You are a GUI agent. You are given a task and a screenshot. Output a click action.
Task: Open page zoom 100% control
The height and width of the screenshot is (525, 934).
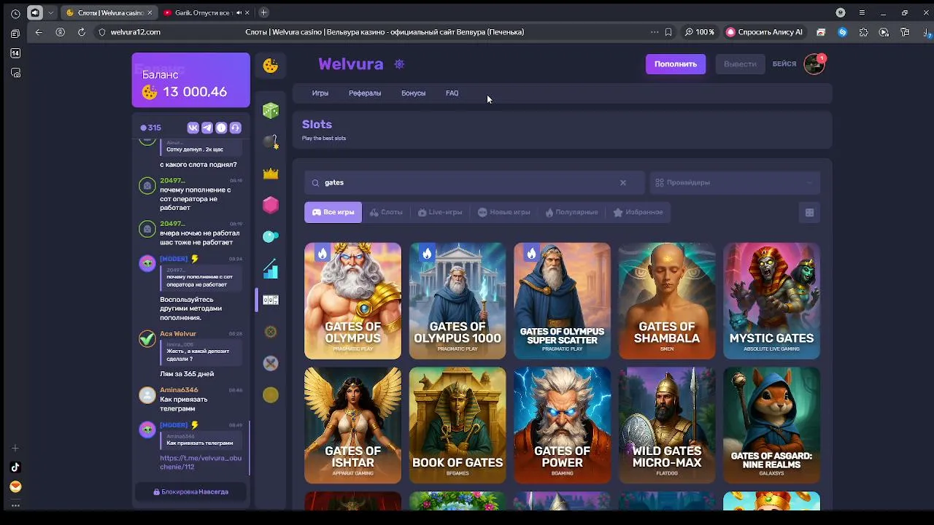[x=699, y=32]
